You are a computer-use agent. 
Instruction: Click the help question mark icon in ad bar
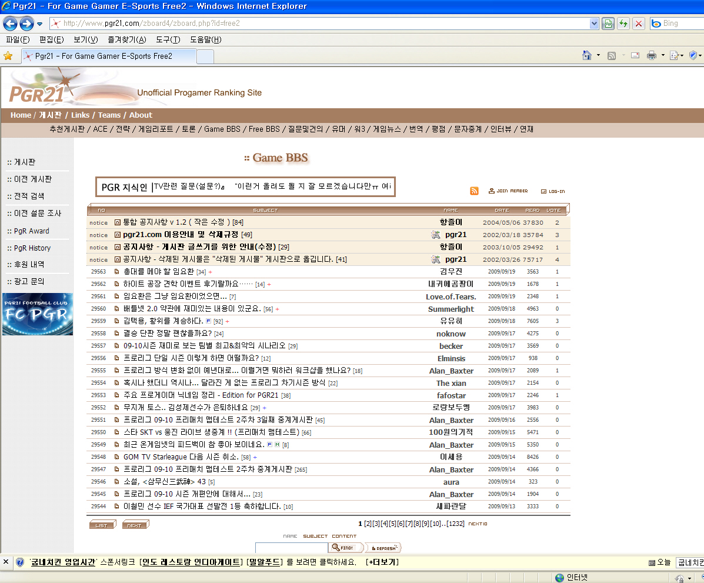coord(20,562)
